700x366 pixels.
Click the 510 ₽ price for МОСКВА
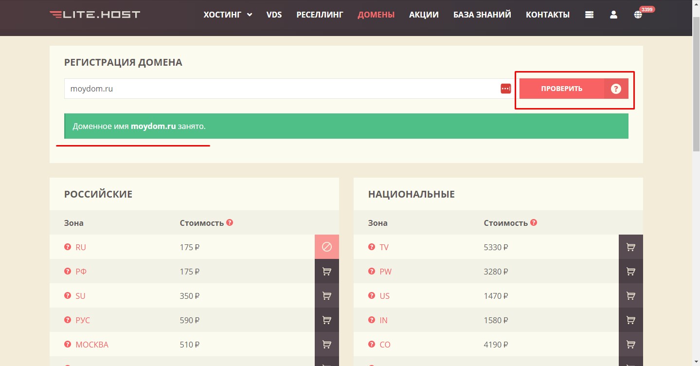[x=190, y=345]
